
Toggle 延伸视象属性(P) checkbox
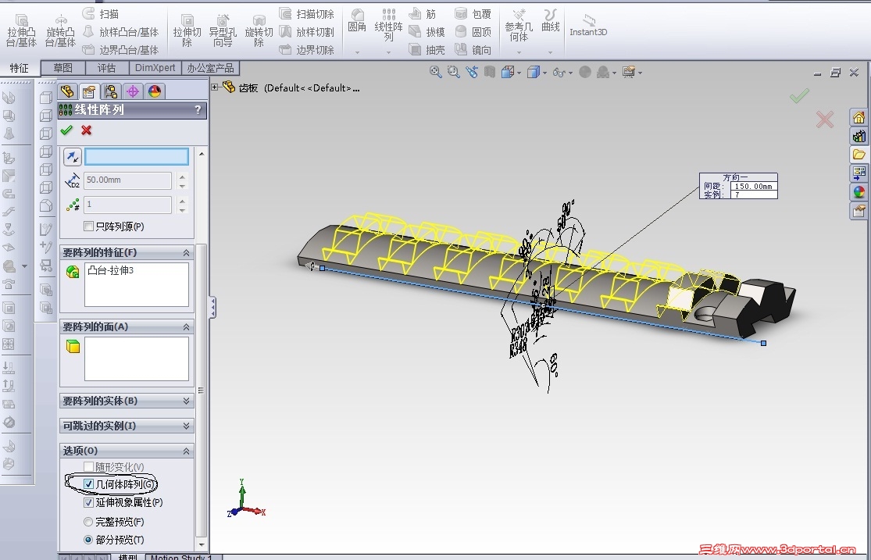(x=88, y=502)
